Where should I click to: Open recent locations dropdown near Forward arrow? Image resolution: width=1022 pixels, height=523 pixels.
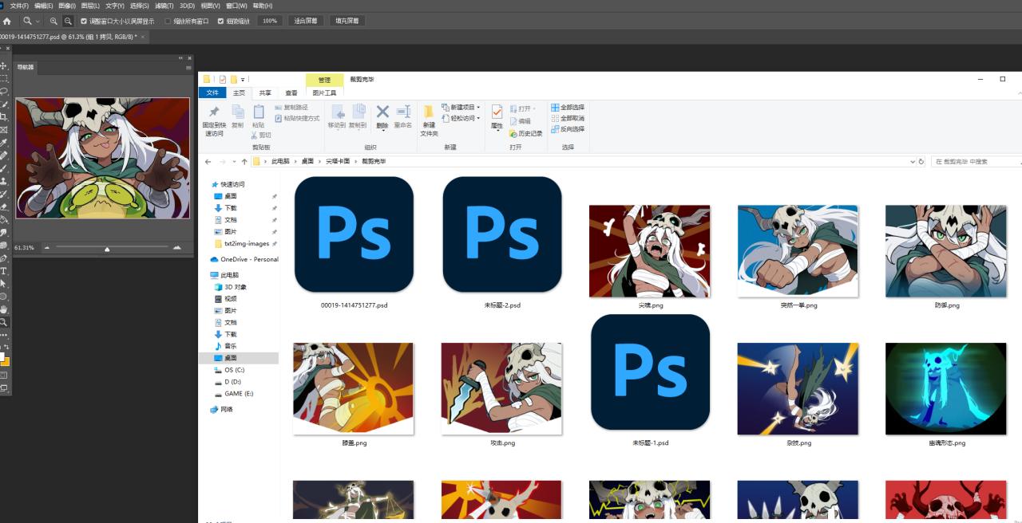point(233,161)
